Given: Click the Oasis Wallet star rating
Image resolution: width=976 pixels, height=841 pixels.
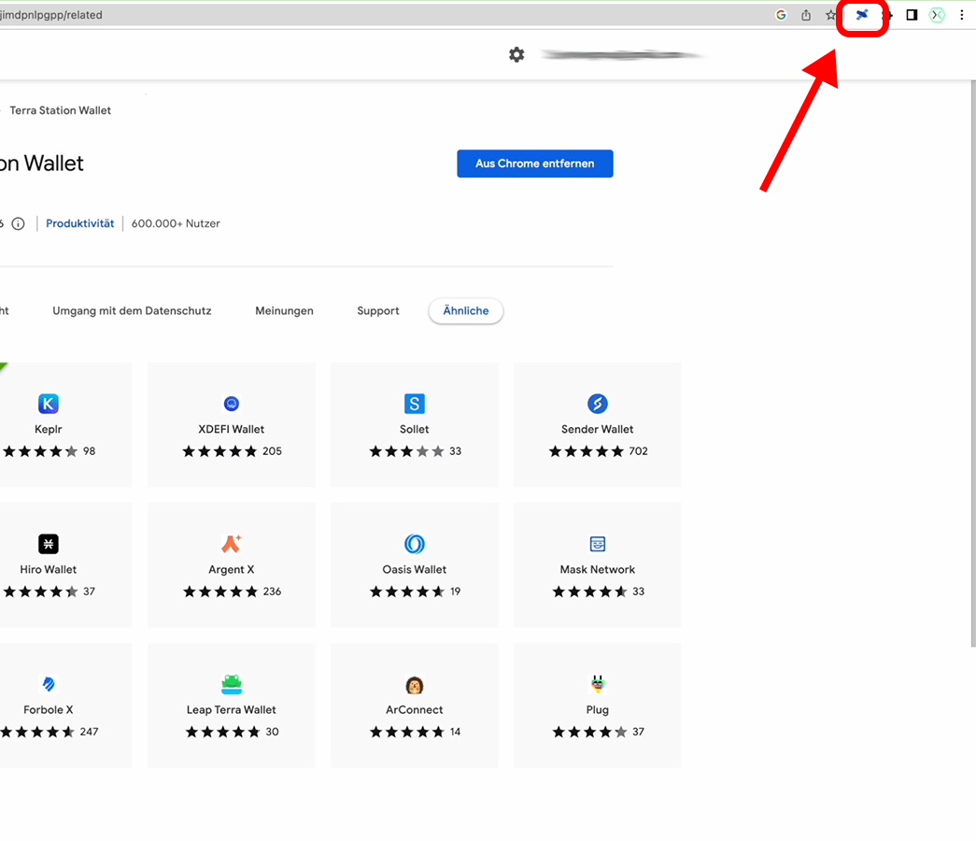Looking at the screenshot, I should point(407,592).
